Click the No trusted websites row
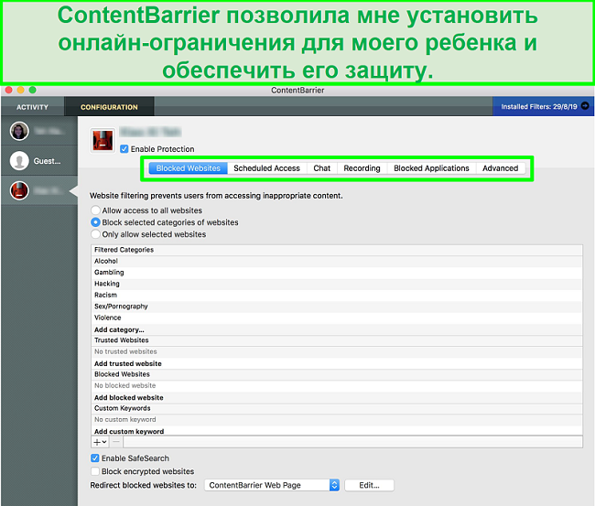 tap(337, 351)
